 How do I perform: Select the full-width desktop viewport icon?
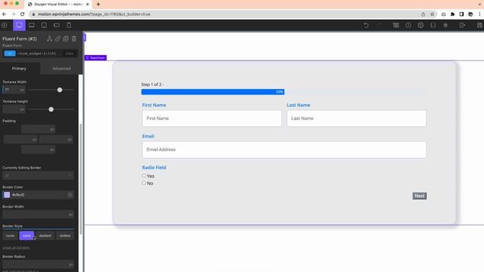(x=19, y=25)
